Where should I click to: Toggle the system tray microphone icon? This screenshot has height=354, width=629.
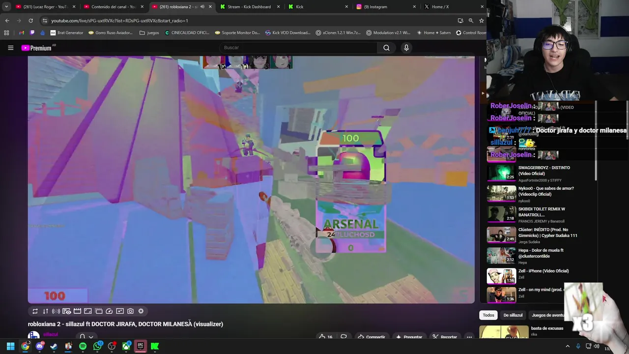(578, 346)
